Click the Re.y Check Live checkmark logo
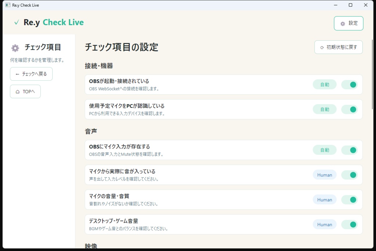The image size is (376, 251). pos(17,22)
